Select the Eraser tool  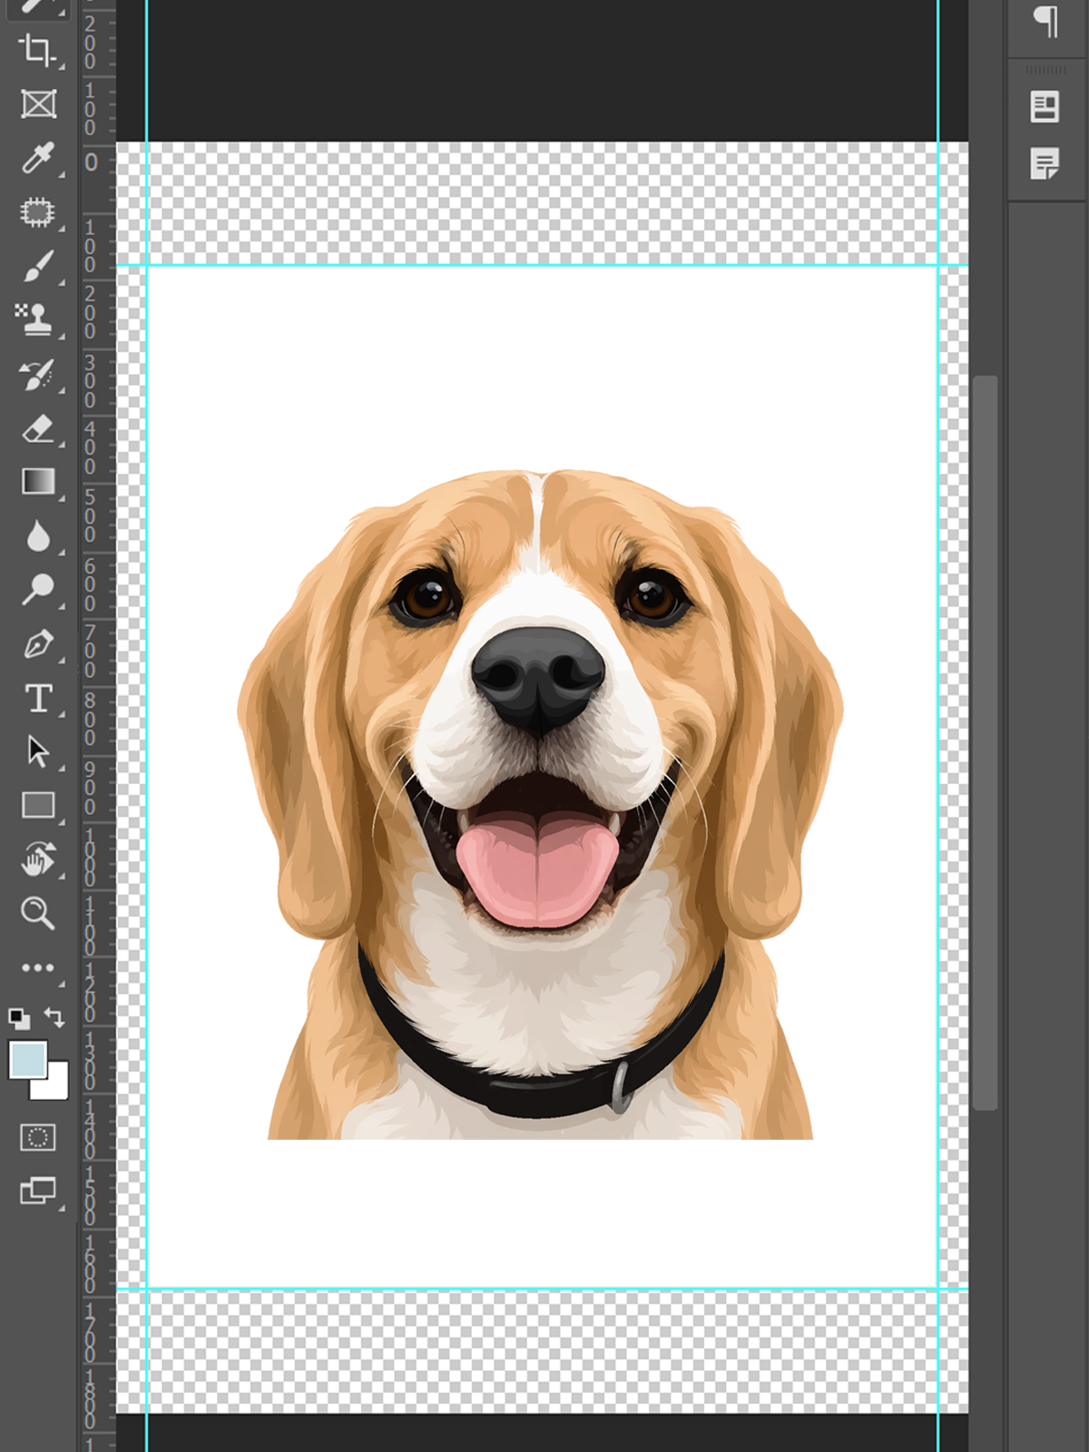point(37,428)
